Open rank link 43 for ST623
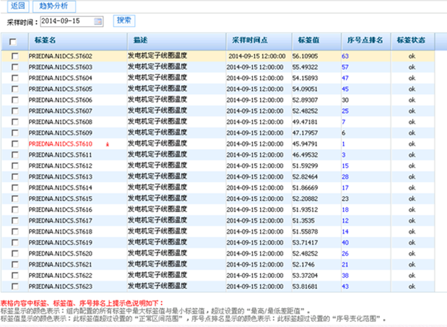Screen dimensions: 447x327 (x=345, y=287)
